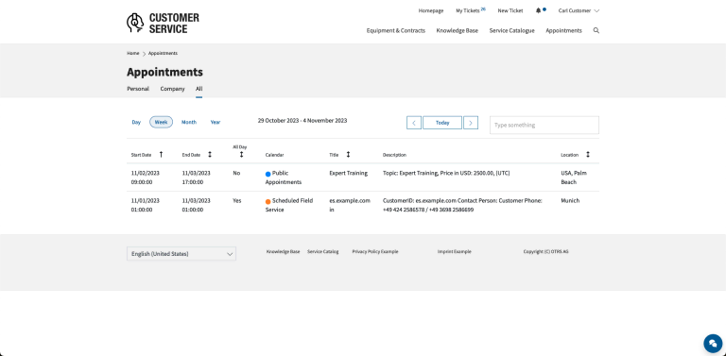Screen dimensions: 726x356
Task: Open Appointments in main navigation
Action: tap(563, 30)
